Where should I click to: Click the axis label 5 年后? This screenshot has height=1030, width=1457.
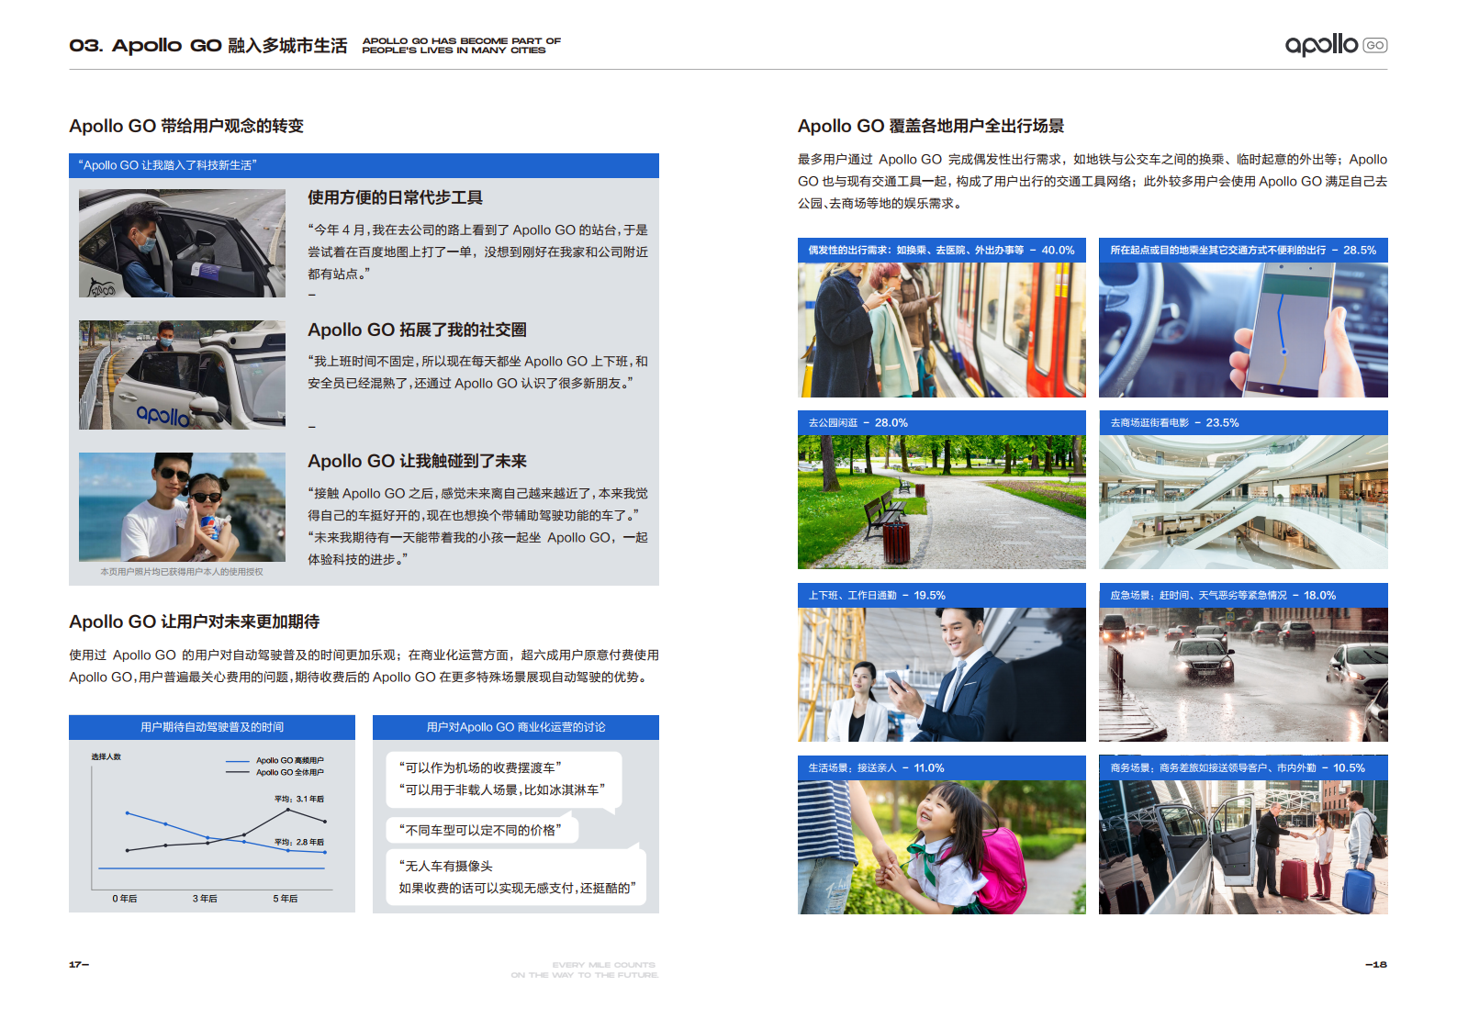(x=286, y=899)
